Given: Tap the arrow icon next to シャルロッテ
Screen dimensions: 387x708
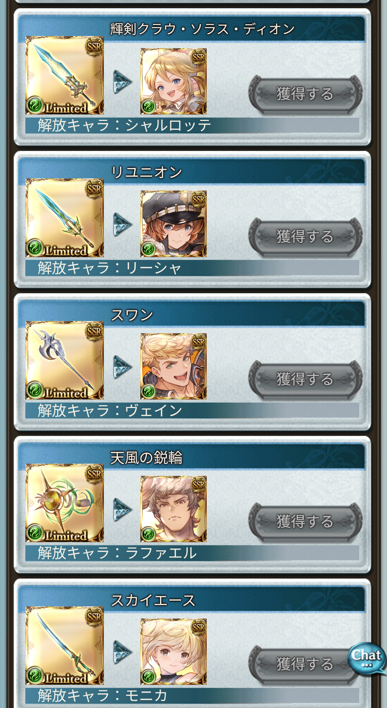Looking at the screenshot, I should coord(122,82).
